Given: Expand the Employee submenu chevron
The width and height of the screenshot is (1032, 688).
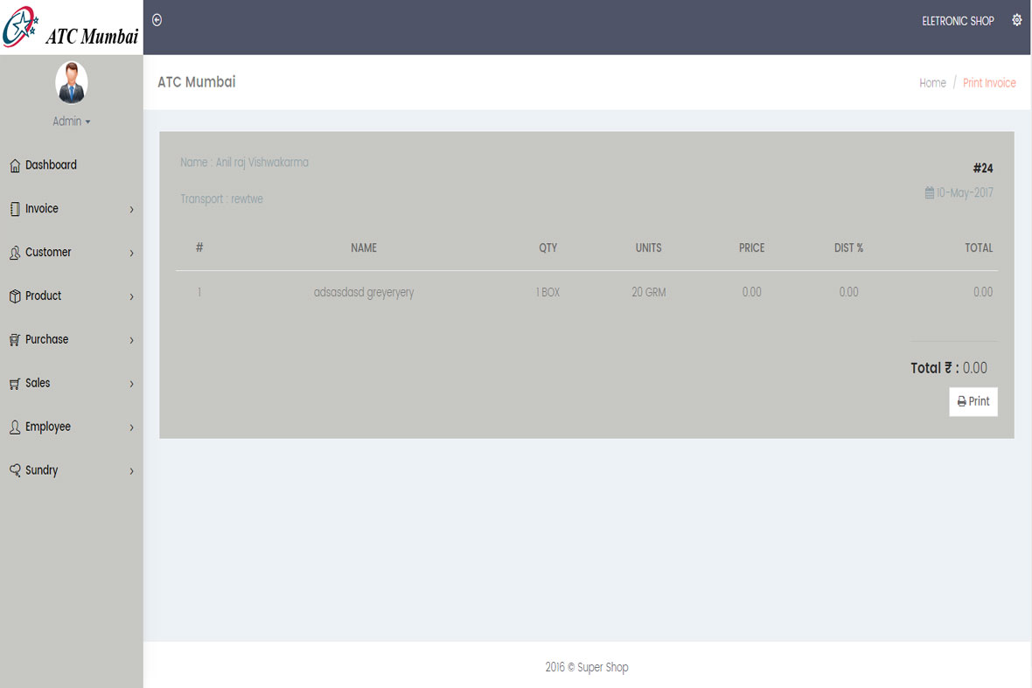Looking at the screenshot, I should [131, 427].
